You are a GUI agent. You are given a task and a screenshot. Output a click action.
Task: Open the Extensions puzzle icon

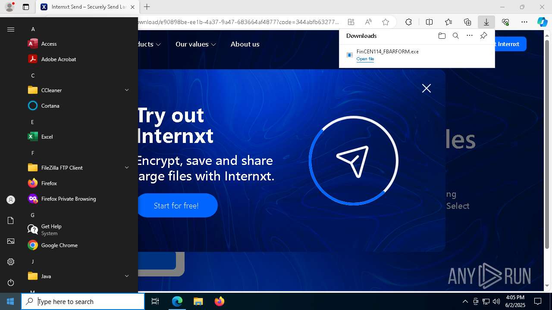[408, 22]
